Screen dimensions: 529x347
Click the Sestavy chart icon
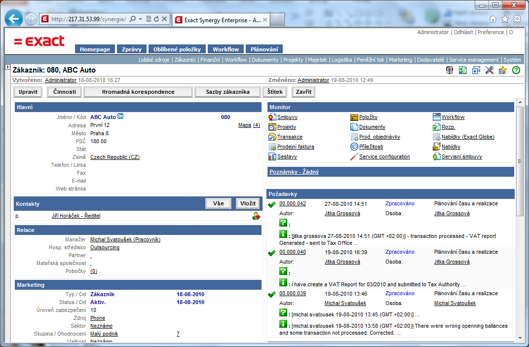pos(272,156)
